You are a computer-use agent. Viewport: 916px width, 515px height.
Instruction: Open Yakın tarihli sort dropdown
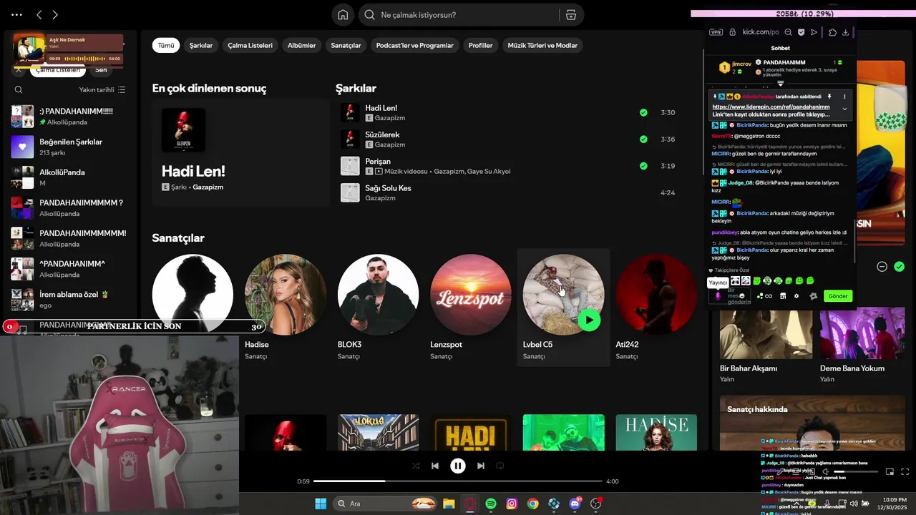click(102, 89)
